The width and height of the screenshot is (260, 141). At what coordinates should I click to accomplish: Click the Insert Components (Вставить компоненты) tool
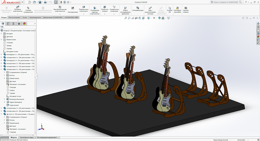pos(18,9)
